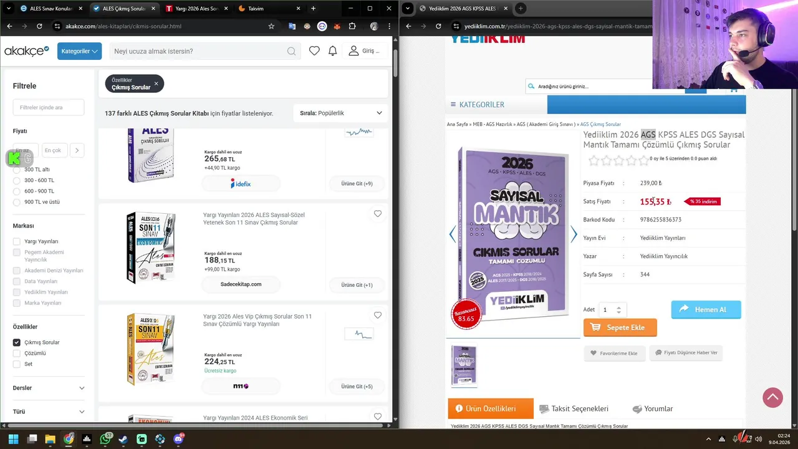Click Ürüne Git (+9) for the idefix listing
This screenshot has width=798, height=449.
click(357, 183)
